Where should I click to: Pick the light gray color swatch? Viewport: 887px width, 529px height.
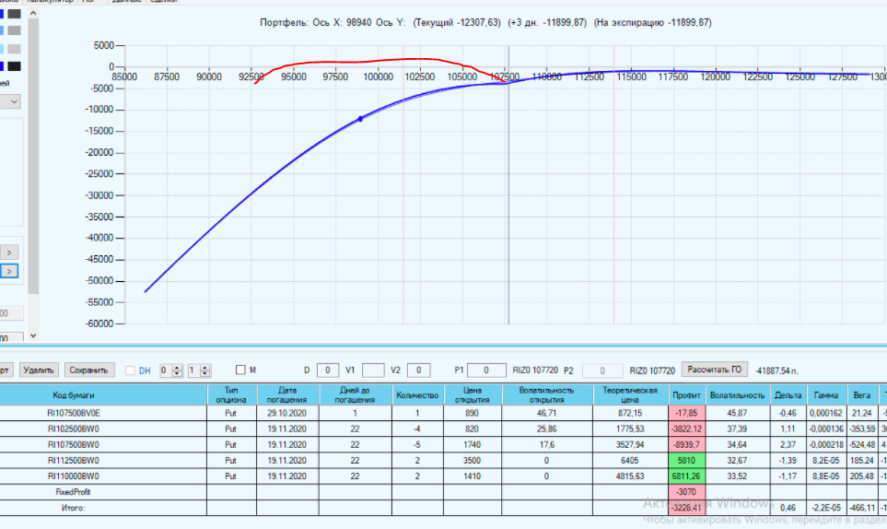[x=15, y=49]
